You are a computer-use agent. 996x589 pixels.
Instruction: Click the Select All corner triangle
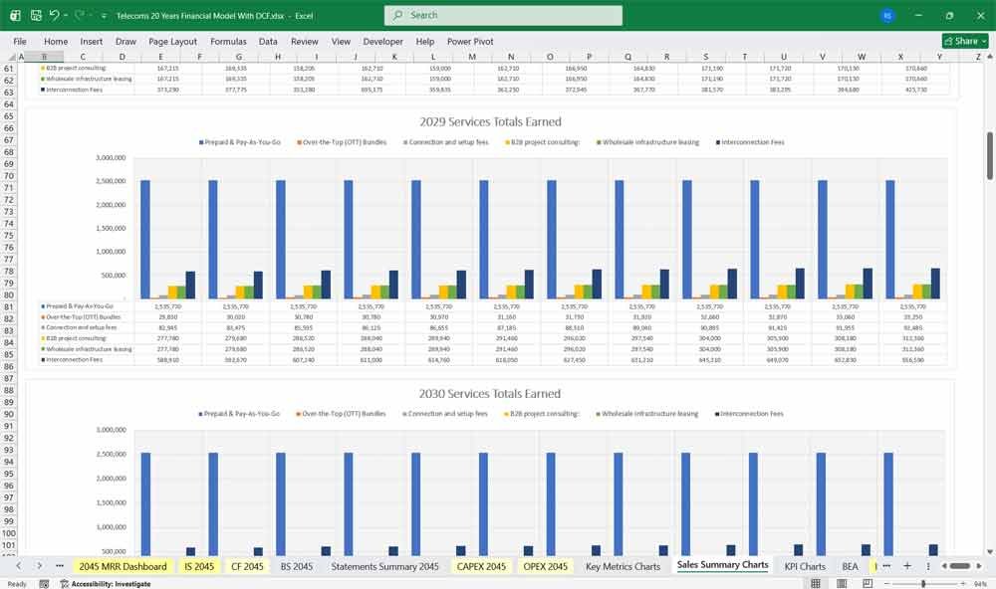[12, 57]
